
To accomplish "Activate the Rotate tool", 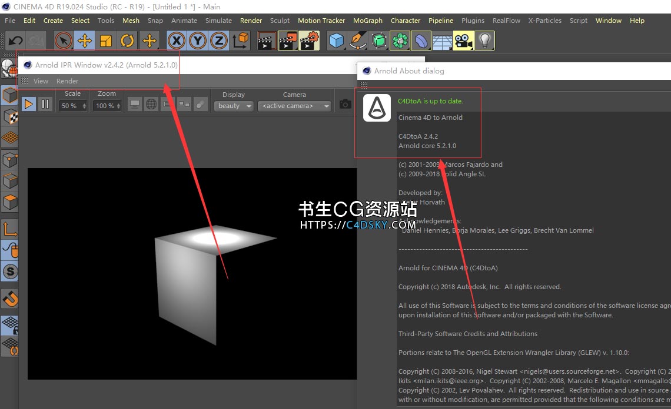I will point(127,41).
